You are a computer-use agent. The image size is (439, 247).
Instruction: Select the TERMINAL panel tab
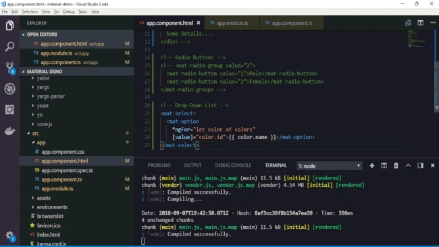point(276,165)
